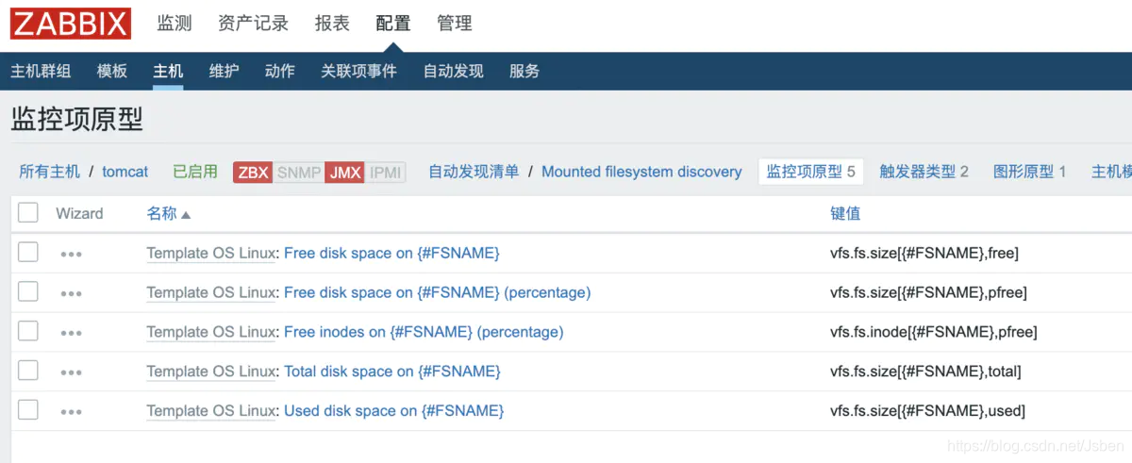Open wizard dots for Free disk space (percentage)
1132x463 pixels.
click(x=71, y=293)
